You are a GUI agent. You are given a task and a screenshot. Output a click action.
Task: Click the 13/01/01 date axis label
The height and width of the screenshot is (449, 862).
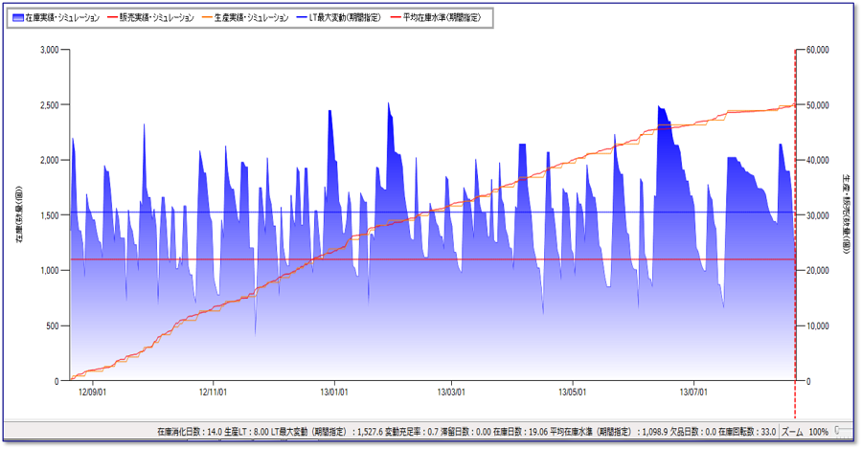pyautogui.click(x=332, y=391)
